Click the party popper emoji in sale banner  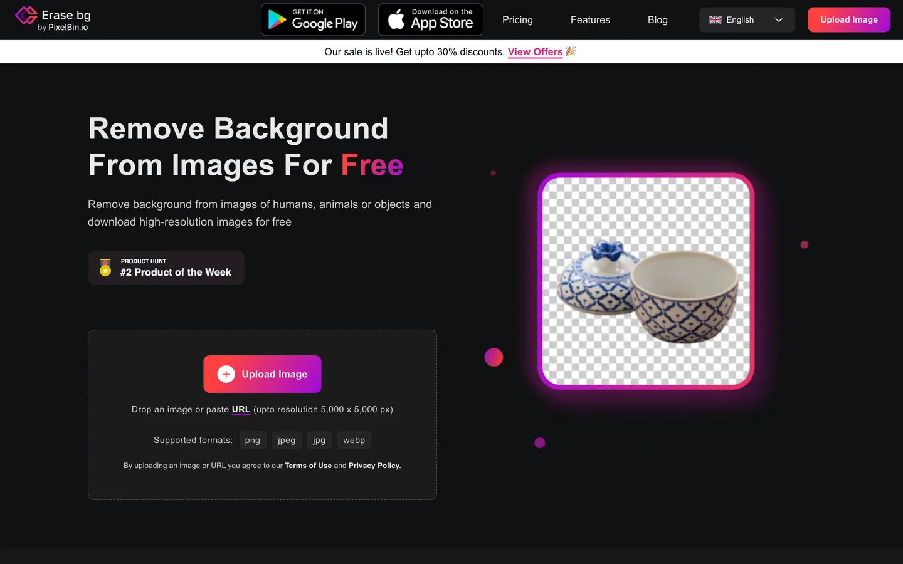571,51
